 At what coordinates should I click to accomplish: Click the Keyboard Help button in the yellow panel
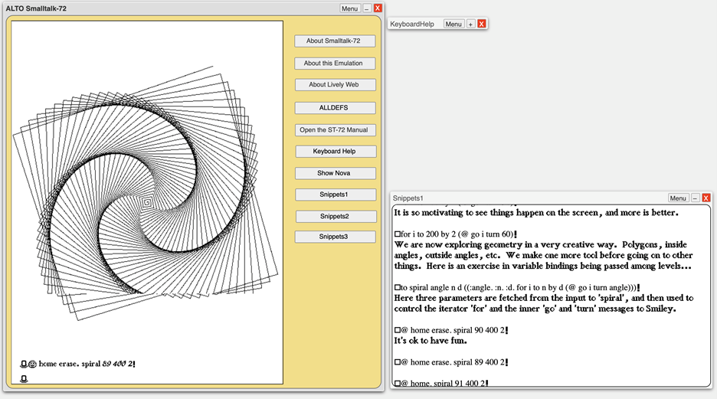tap(333, 152)
